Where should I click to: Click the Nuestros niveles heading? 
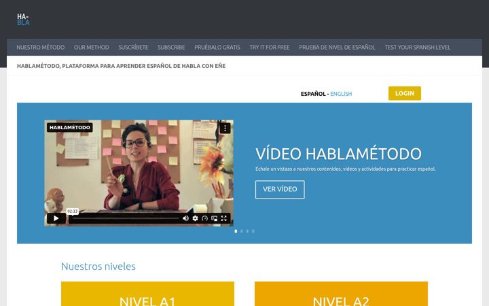coord(98,267)
